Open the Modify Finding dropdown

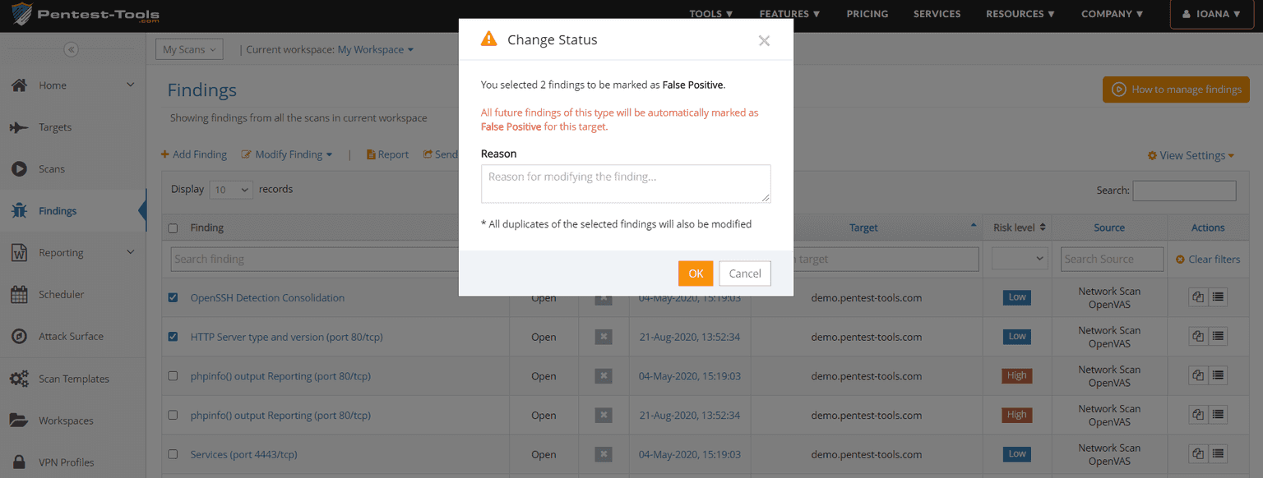(x=287, y=154)
